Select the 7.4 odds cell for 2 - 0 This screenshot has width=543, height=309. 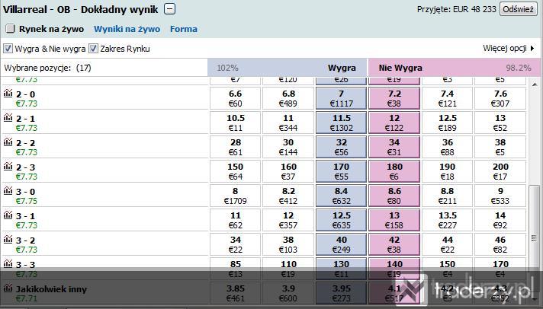coord(447,98)
